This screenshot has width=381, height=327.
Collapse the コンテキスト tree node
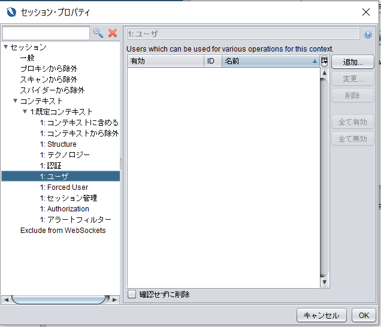[16, 101]
